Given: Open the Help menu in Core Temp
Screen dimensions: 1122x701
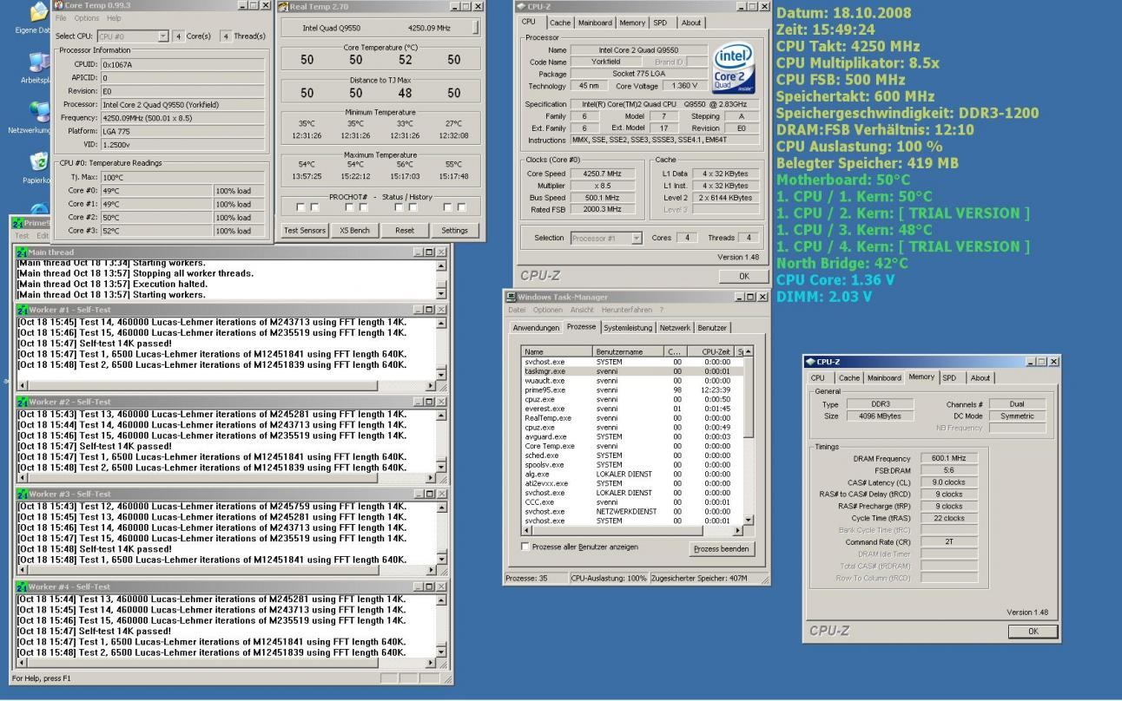Looking at the screenshot, I should click(x=115, y=18).
